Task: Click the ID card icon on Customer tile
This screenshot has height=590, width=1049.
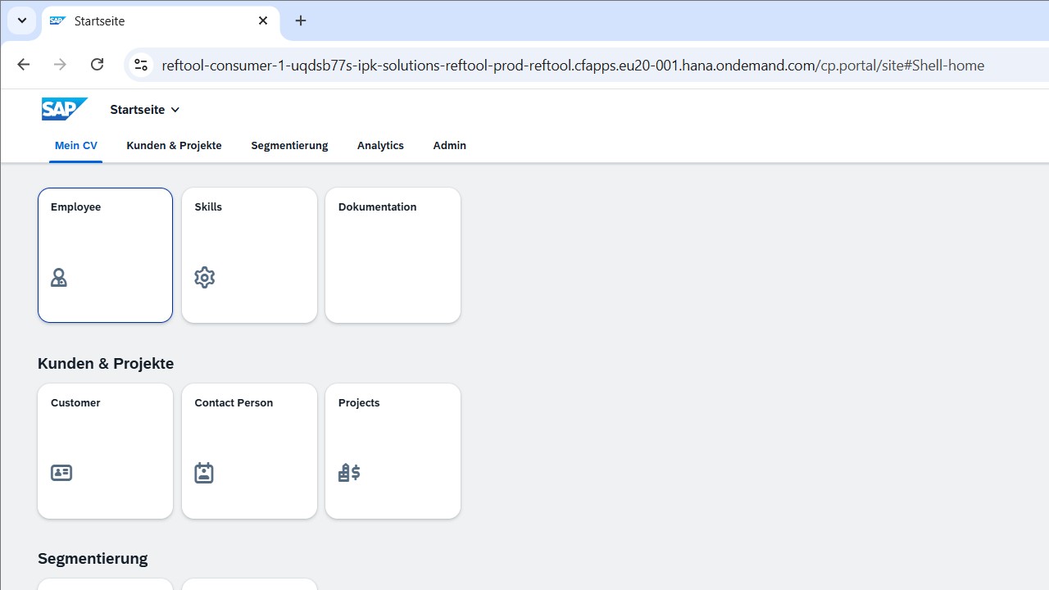Action: pos(61,473)
